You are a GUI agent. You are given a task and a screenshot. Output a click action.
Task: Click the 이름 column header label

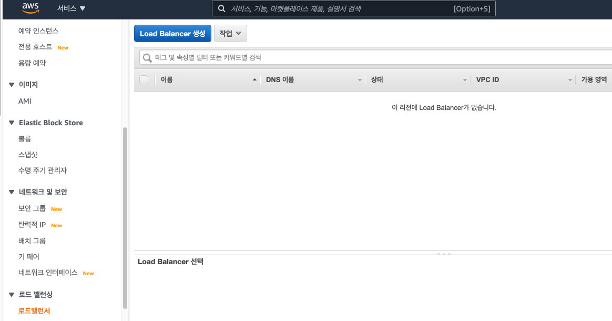pyautogui.click(x=167, y=79)
